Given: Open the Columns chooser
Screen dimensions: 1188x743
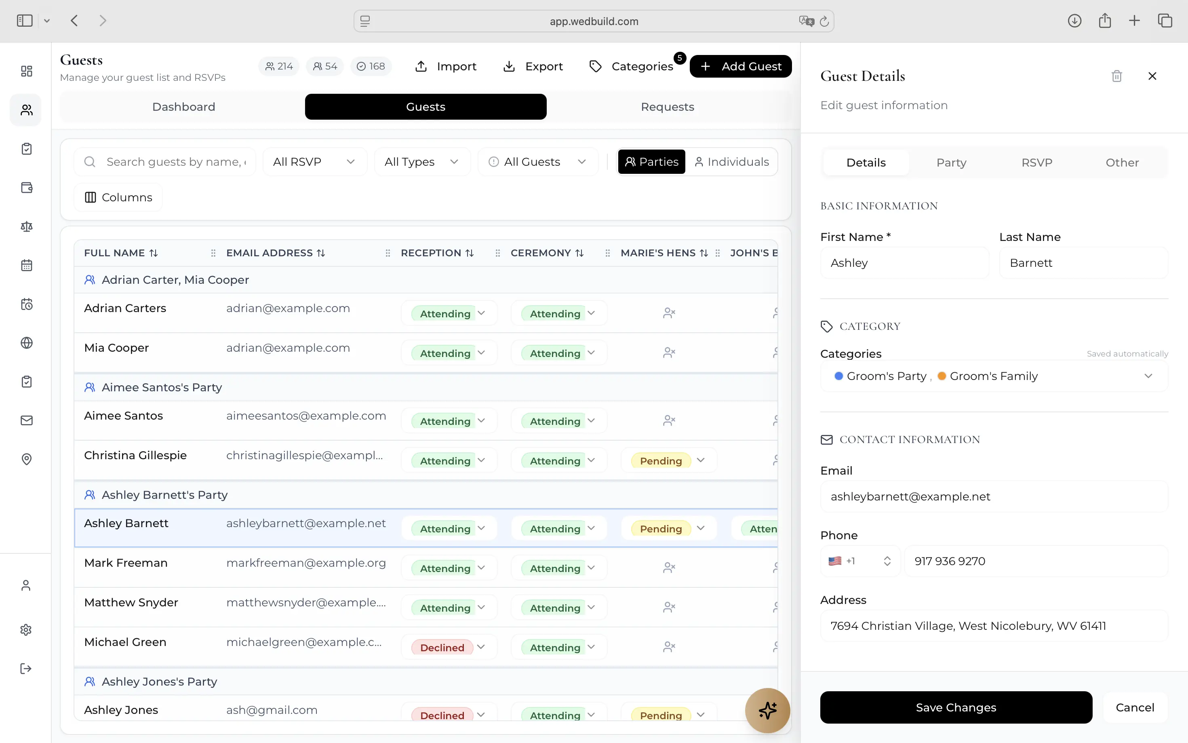Looking at the screenshot, I should [118, 197].
